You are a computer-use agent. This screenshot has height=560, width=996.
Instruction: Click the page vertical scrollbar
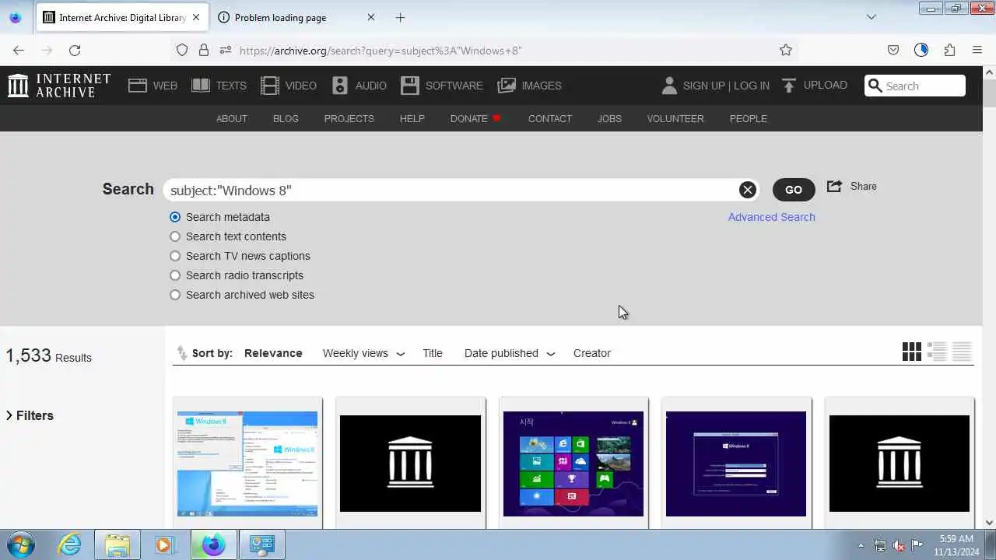tap(989, 298)
